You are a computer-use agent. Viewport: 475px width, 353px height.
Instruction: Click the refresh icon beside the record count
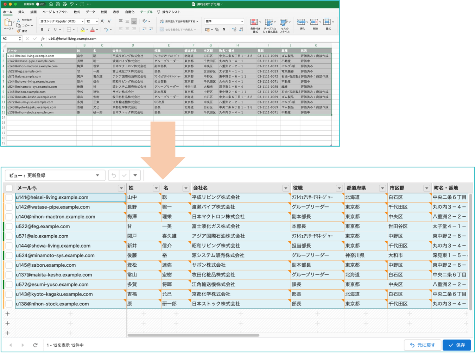click(35, 345)
